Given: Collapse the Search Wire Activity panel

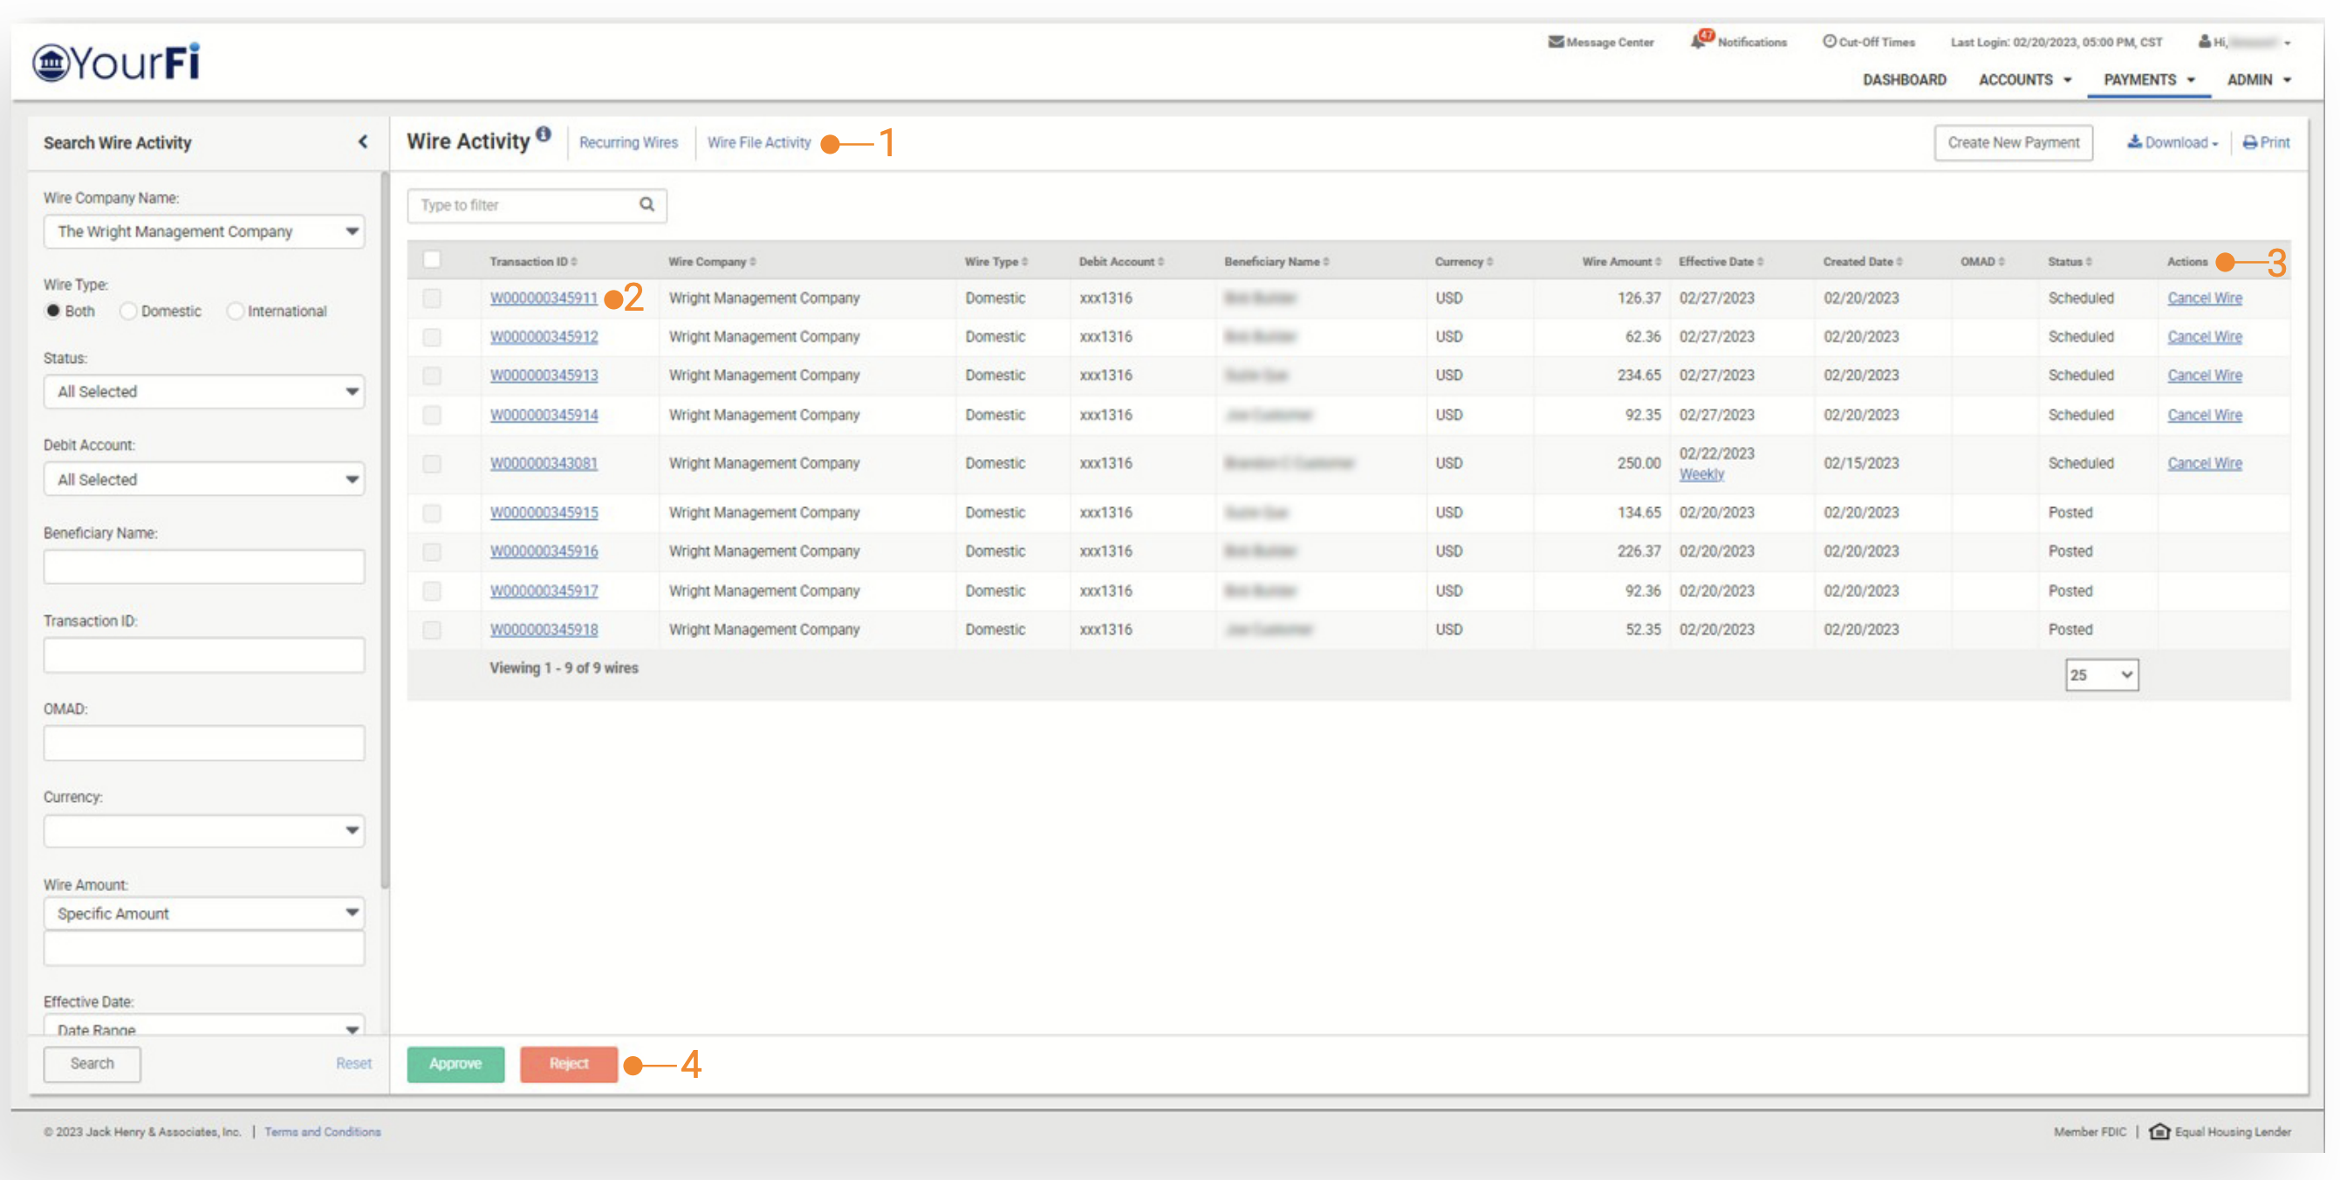Looking at the screenshot, I should click(x=362, y=141).
